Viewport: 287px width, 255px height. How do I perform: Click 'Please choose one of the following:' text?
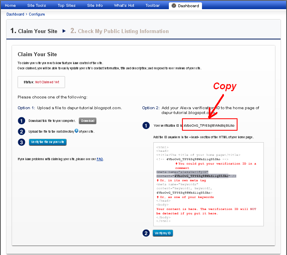click(52, 97)
